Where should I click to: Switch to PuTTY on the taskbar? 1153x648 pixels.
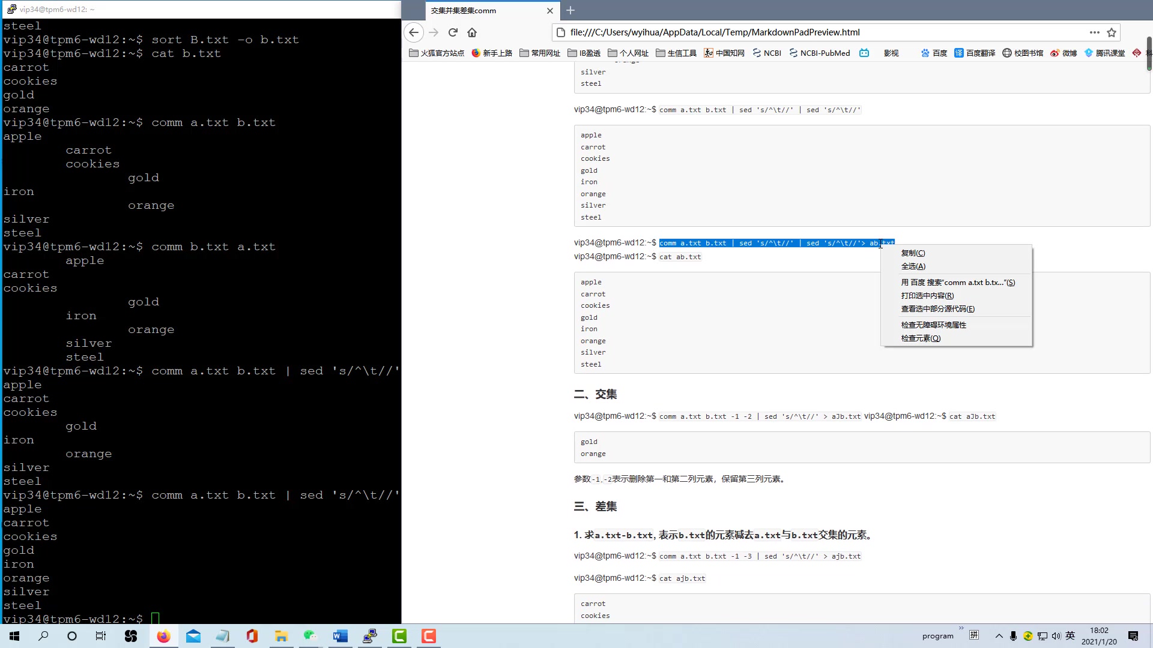pos(370,636)
